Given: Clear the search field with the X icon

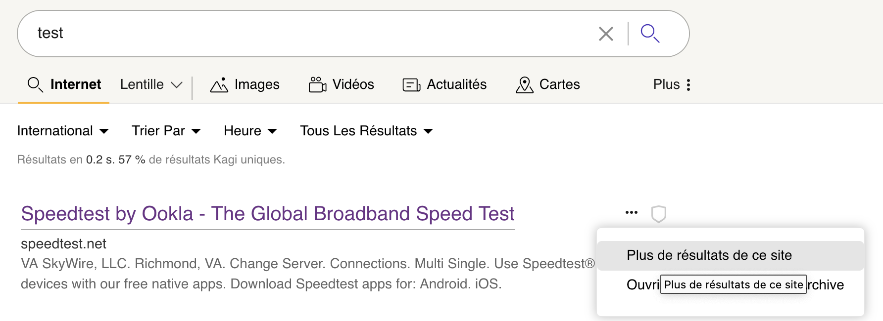Looking at the screenshot, I should (606, 34).
